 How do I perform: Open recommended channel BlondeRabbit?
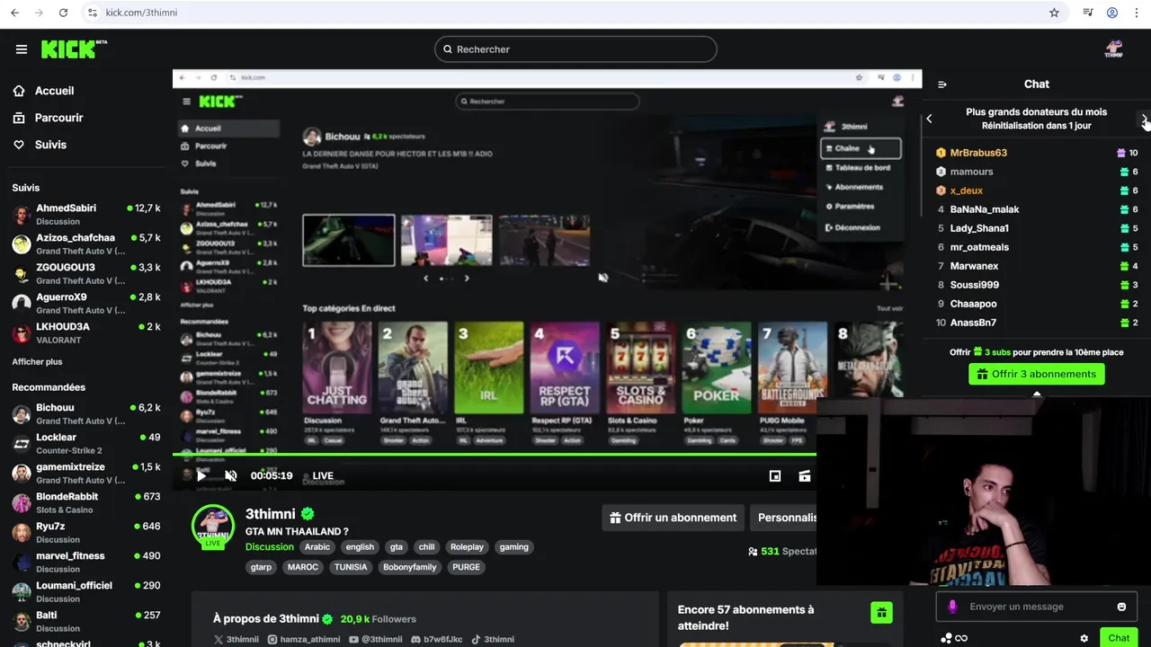pos(86,503)
